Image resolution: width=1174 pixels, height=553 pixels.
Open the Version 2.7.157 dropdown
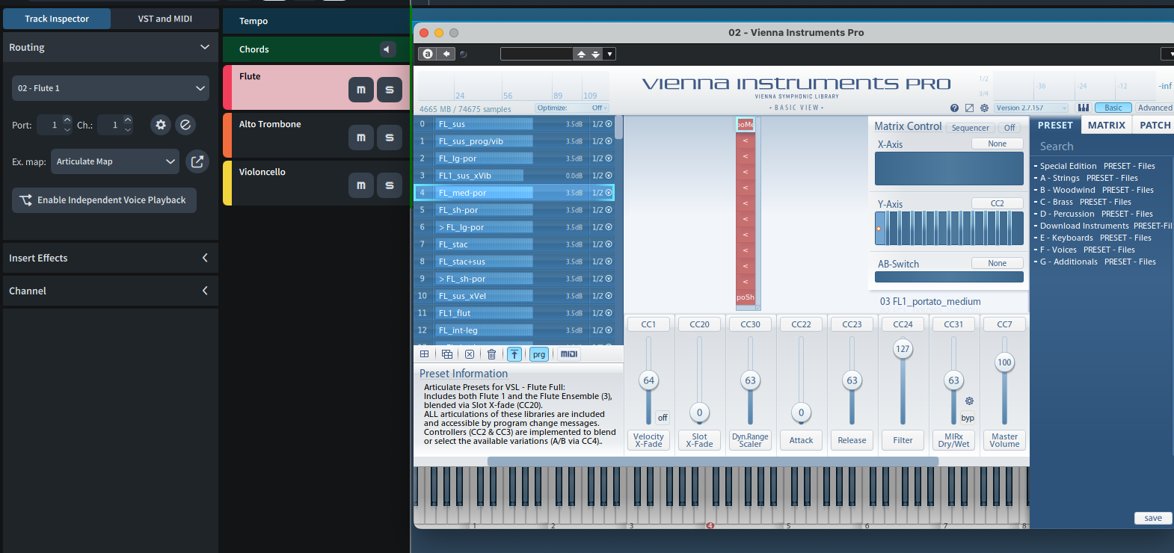tap(1031, 108)
